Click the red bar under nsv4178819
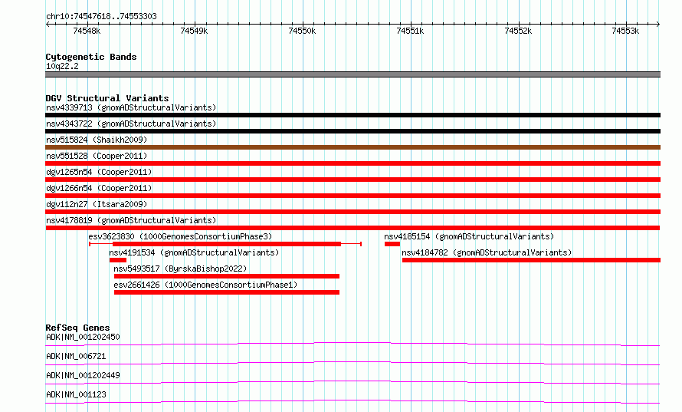 pos(352,228)
